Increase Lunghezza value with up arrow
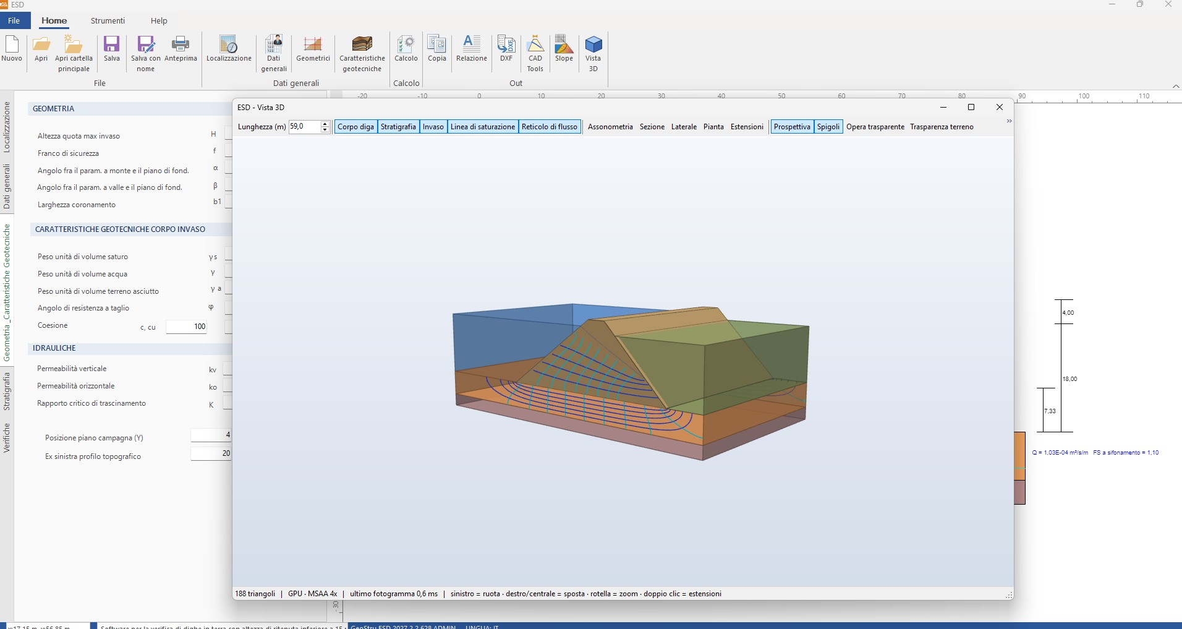This screenshot has width=1182, height=629. click(325, 124)
